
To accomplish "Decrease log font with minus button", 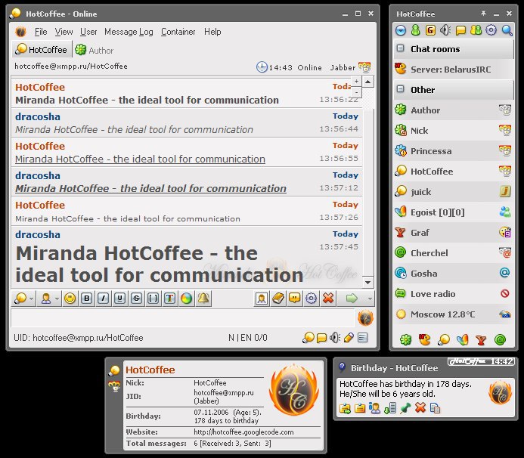I will (357, 91).
